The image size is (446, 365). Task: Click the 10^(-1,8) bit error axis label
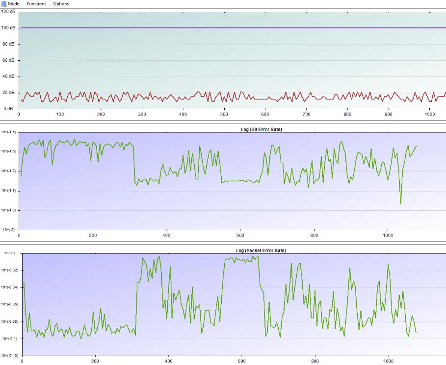coord(9,191)
